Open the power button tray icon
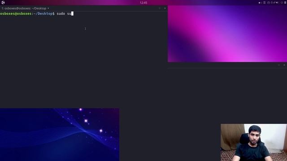The image size is (287, 161). 282,3
